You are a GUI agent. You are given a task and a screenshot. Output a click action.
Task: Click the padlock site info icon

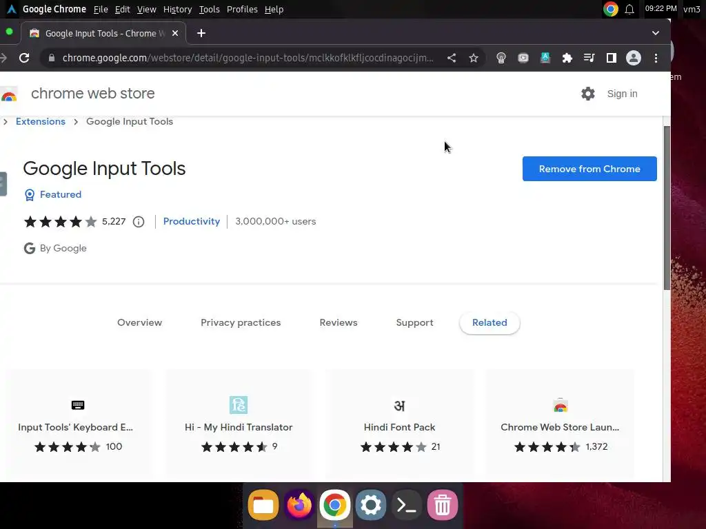pos(52,58)
